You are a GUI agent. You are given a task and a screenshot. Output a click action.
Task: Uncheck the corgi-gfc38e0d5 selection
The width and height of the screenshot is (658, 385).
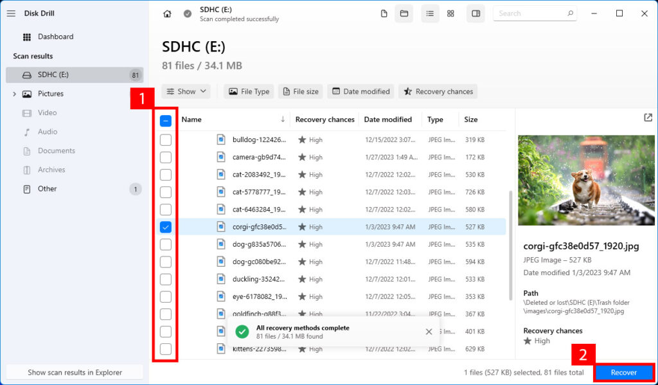click(x=165, y=227)
